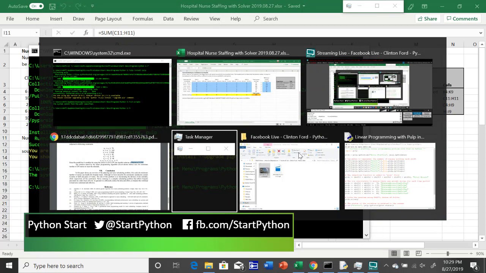Click the Share button

[427, 19]
